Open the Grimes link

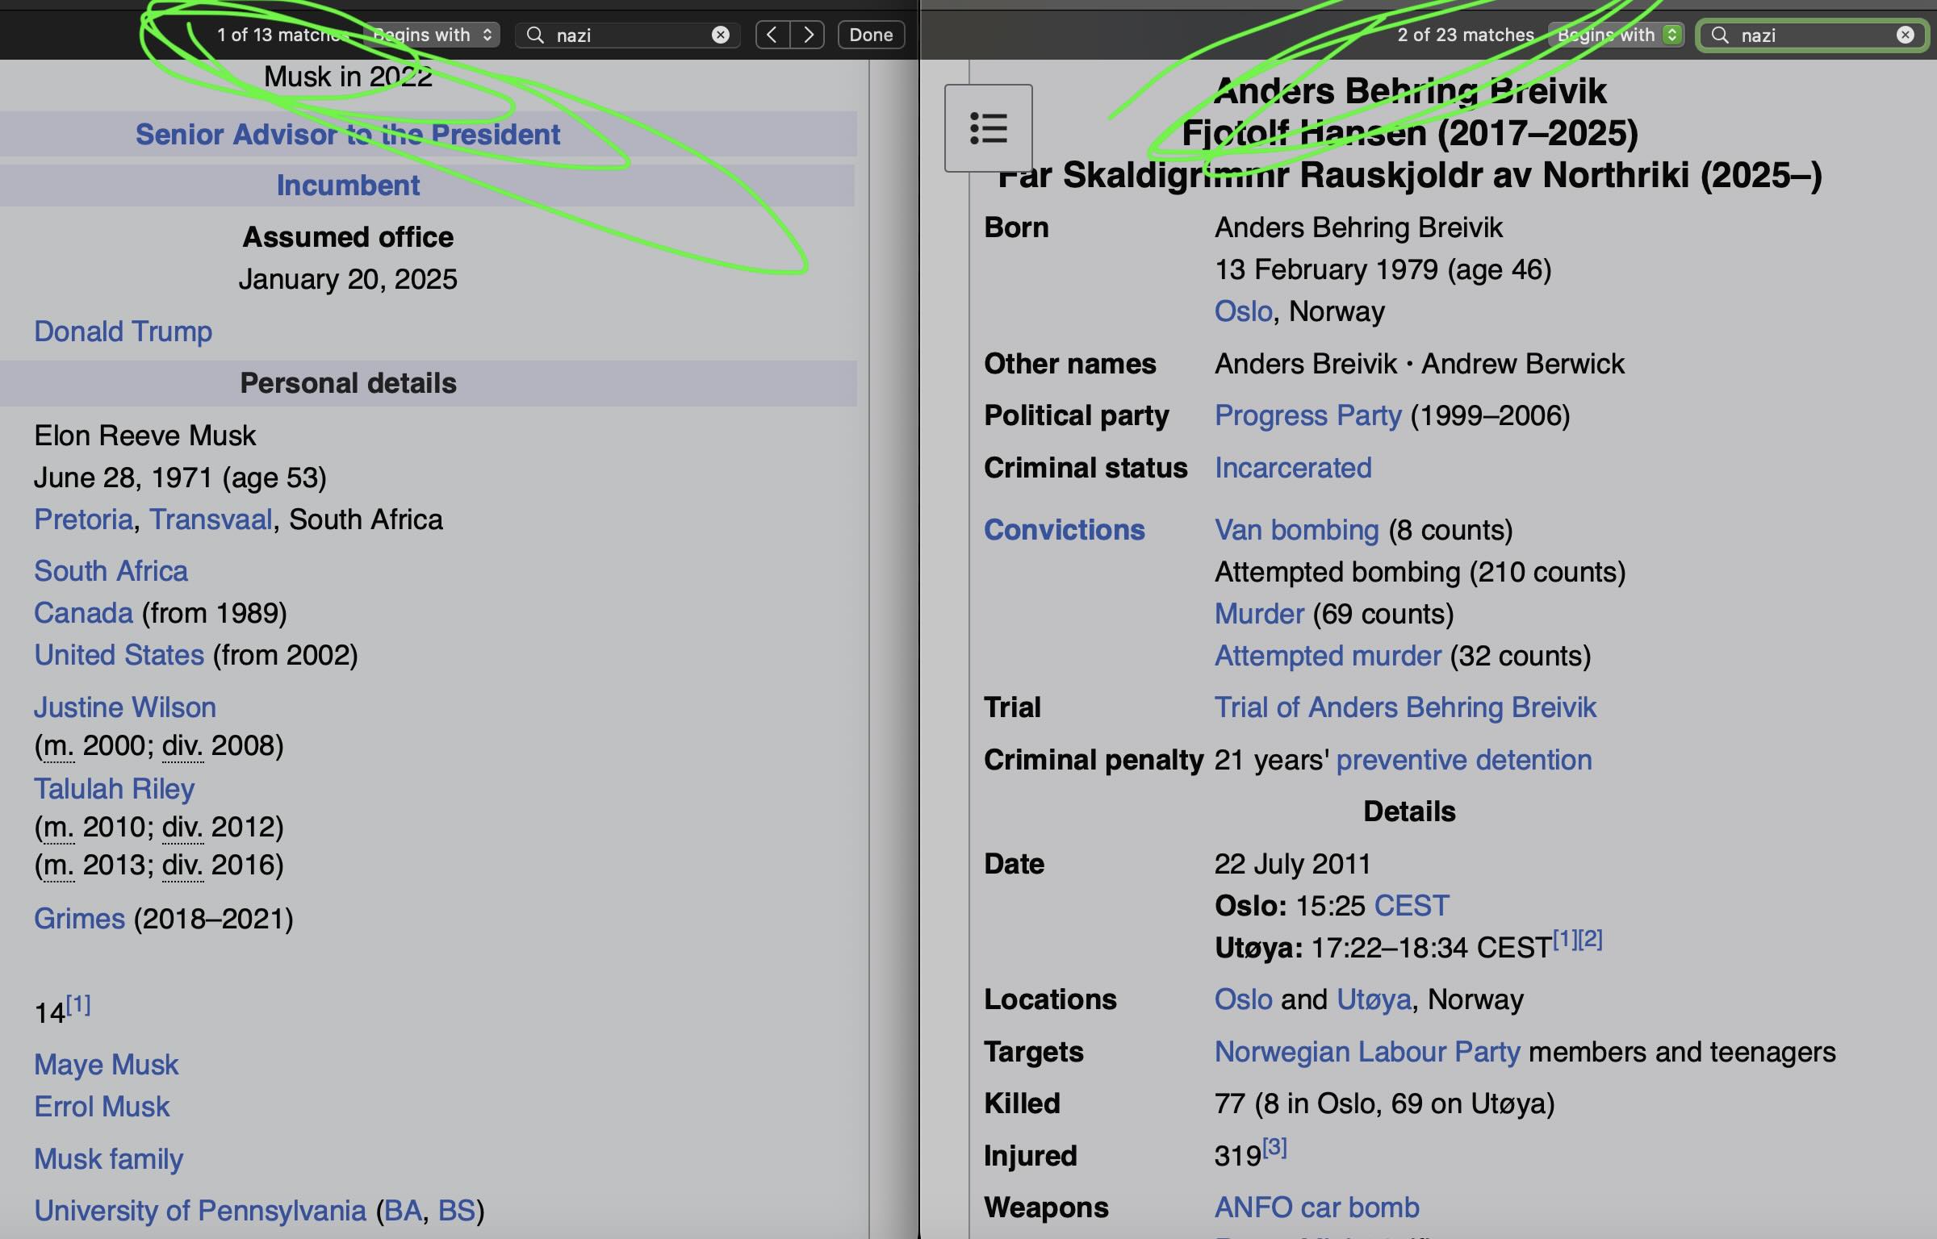coord(79,919)
